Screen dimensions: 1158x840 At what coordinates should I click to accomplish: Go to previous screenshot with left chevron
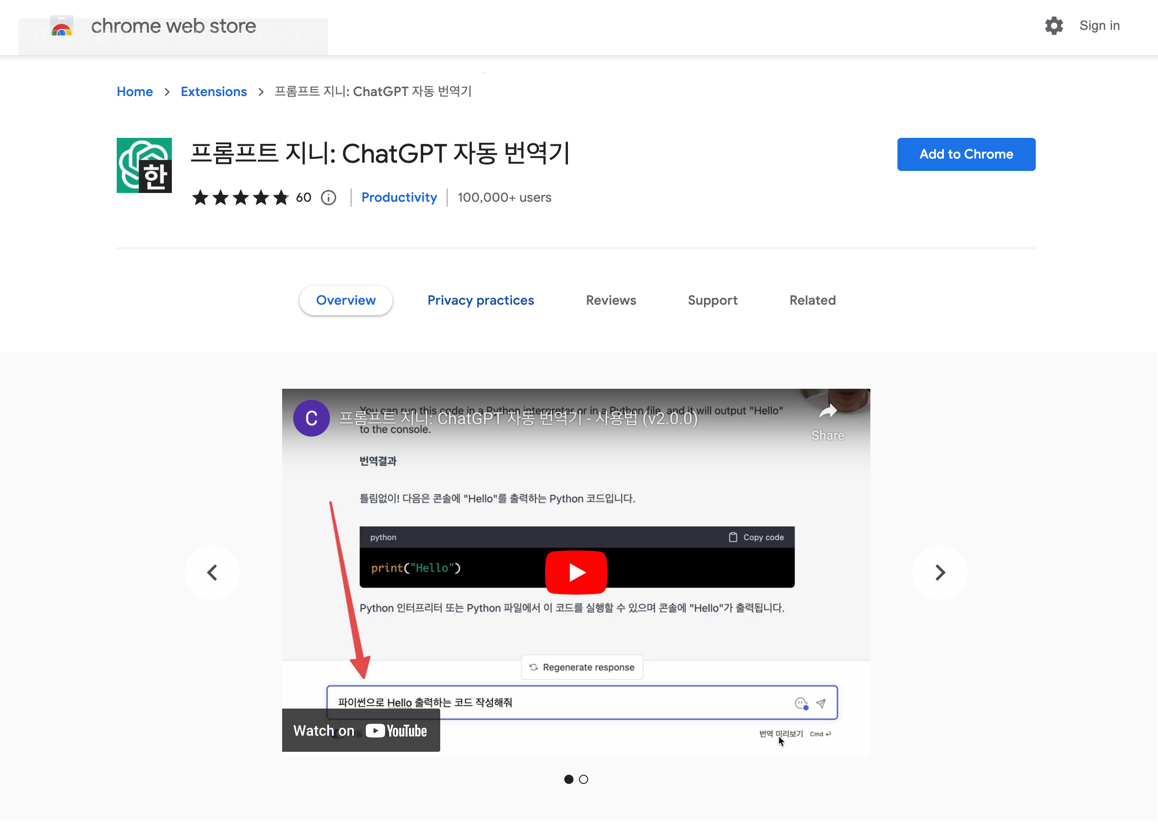[212, 573]
